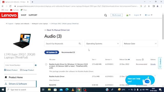Open the Feedback side tab

point(160,63)
